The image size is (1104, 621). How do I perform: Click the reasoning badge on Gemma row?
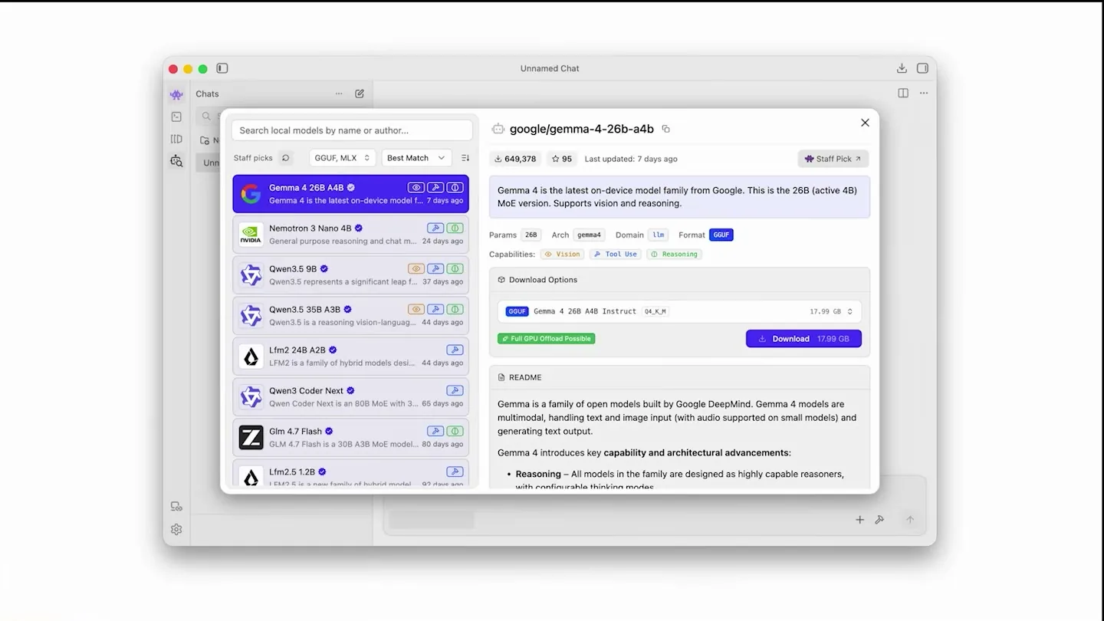(455, 187)
